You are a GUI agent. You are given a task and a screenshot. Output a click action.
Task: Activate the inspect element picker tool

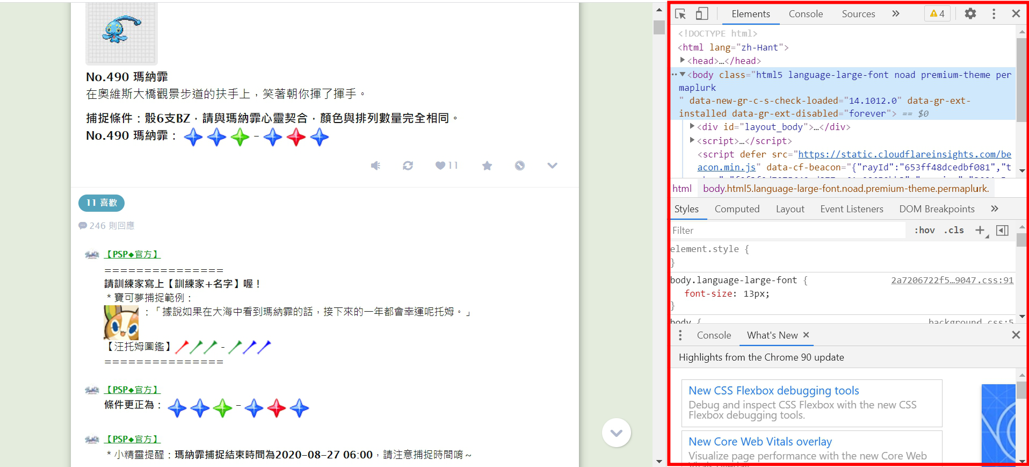point(680,14)
